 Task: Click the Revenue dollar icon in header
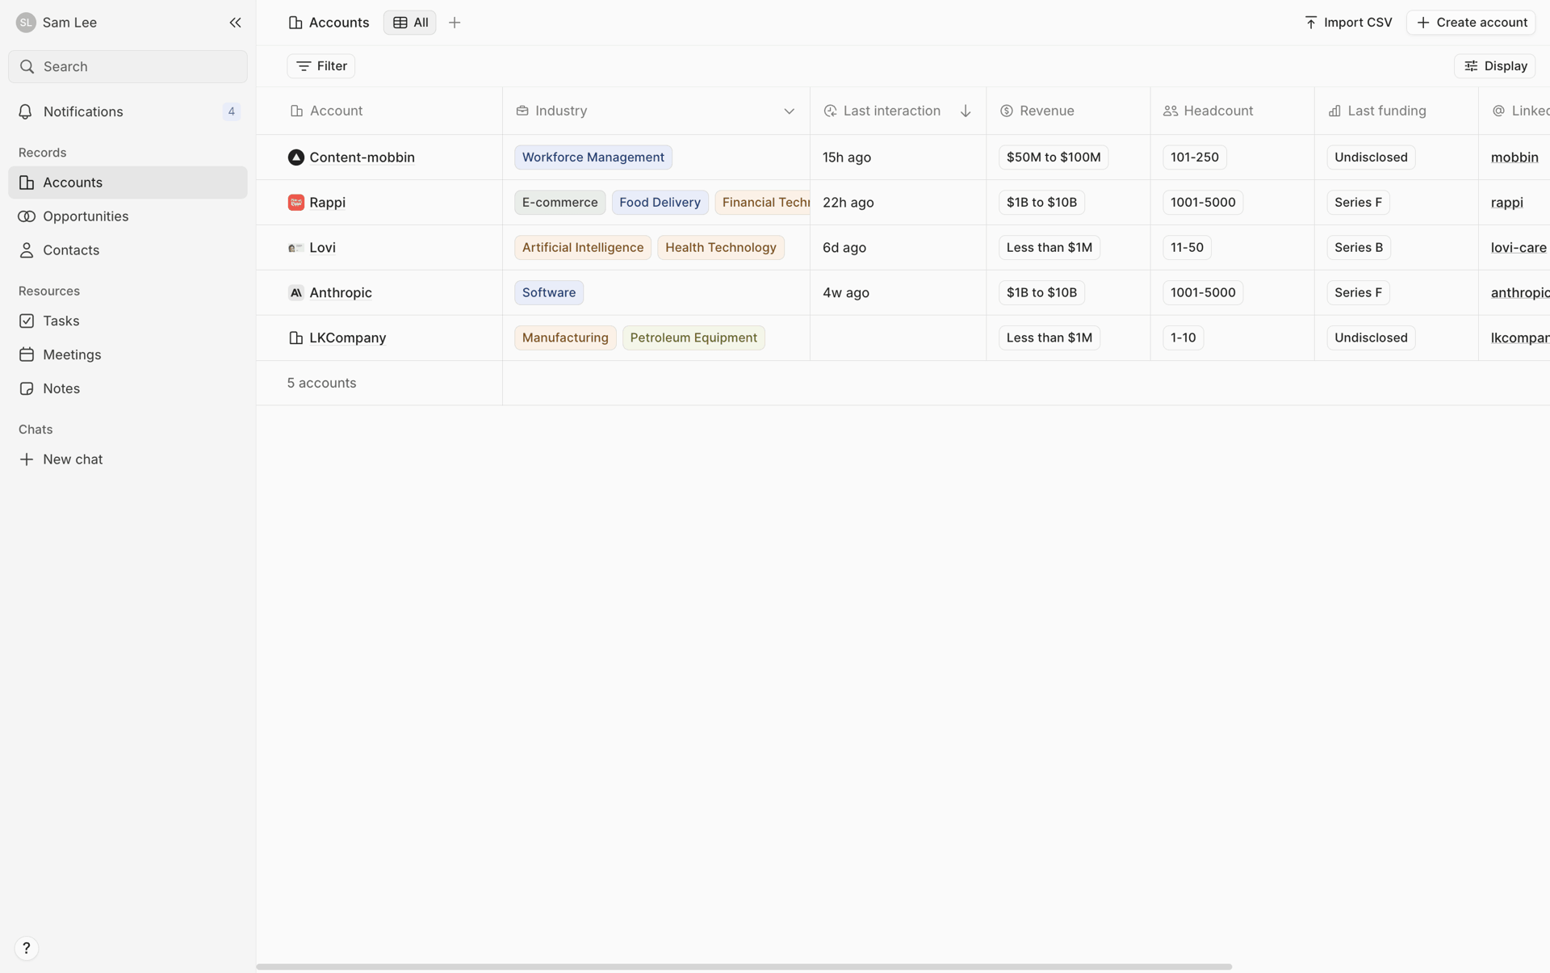pos(1007,111)
